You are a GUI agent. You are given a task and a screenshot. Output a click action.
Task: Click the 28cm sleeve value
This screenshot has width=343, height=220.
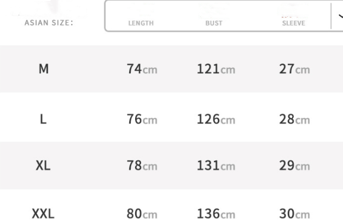[294, 120]
